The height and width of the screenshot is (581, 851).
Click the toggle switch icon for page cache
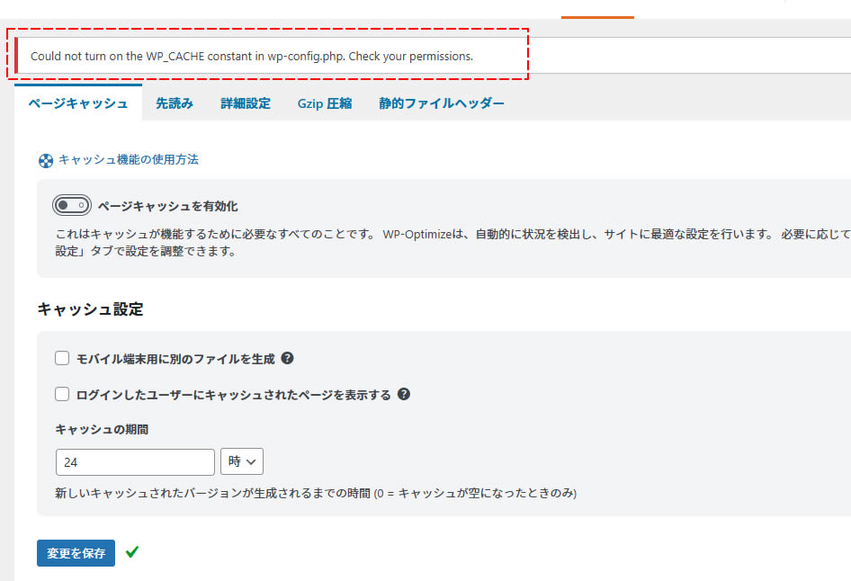(74, 204)
